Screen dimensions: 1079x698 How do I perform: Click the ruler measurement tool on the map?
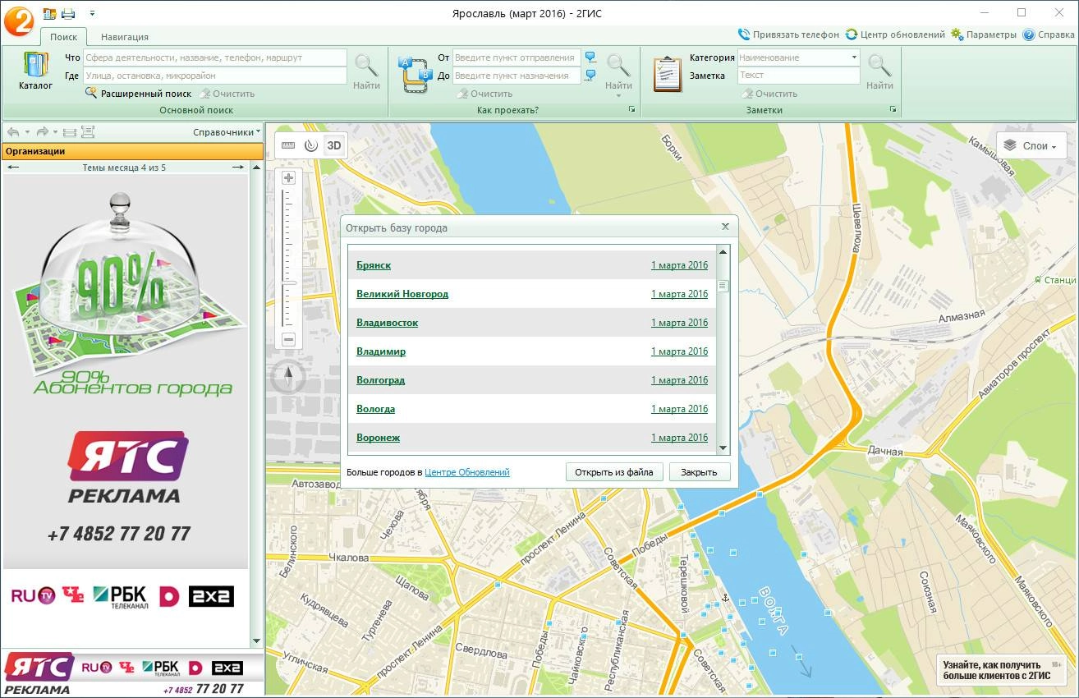[x=288, y=145]
